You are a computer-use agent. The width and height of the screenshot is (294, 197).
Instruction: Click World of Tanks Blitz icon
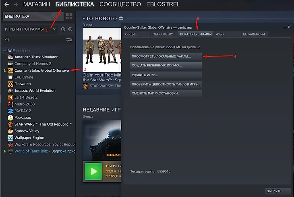pyautogui.click(x=10, y=151)
